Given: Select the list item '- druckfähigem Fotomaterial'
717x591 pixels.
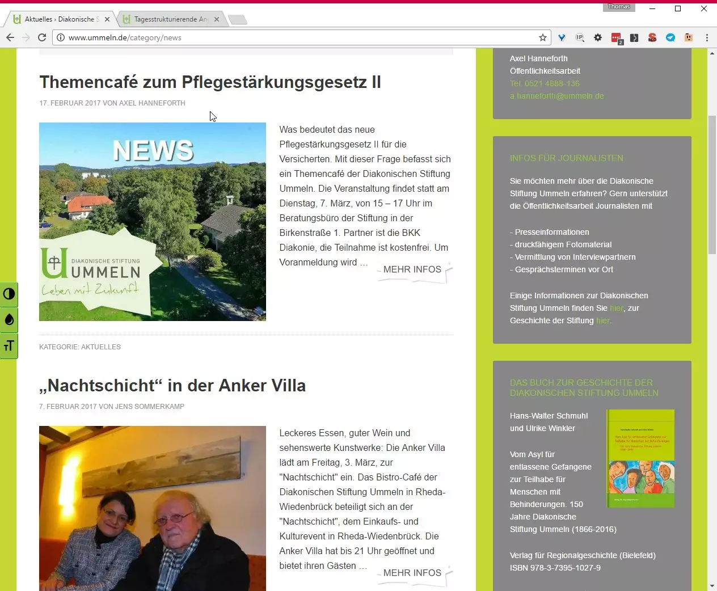Looking at the screenshot, I should point(561,244).
